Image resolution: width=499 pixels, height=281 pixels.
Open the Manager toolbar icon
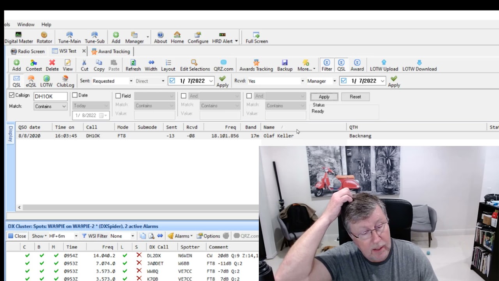(134, 37)
